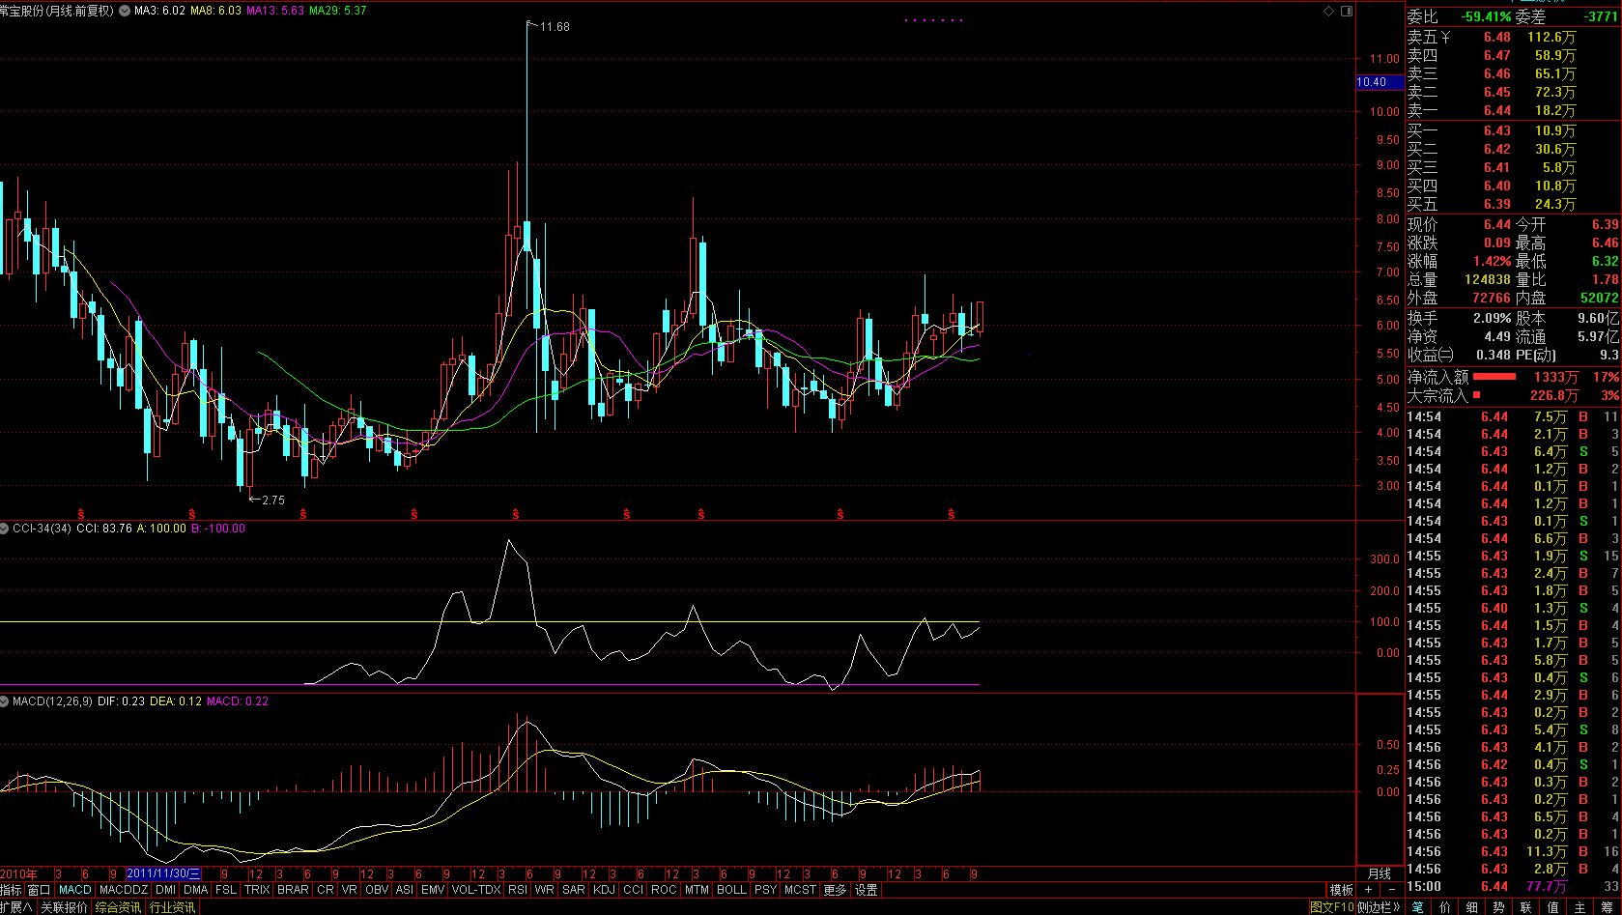This screenshot has width=1622, height=915.
Task: Choose the EMV indicator
Action: pyautogui.click(x=433, y=890)
